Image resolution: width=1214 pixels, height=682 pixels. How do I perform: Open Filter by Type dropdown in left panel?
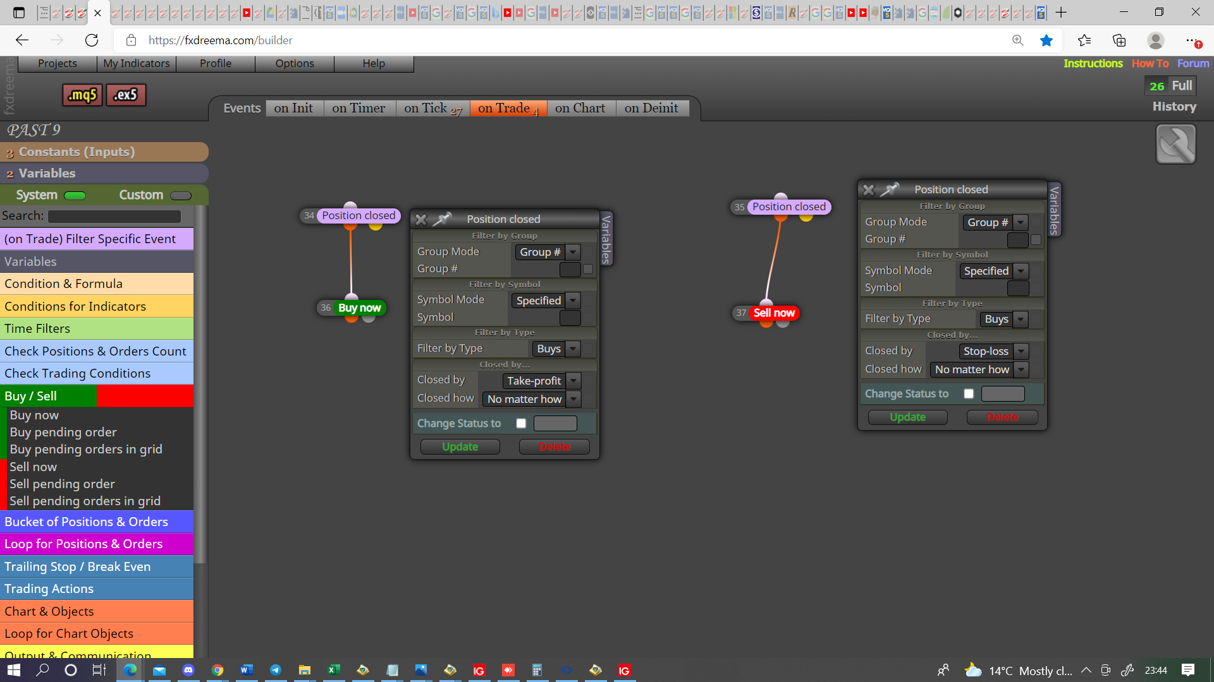(x=556, y=349)
